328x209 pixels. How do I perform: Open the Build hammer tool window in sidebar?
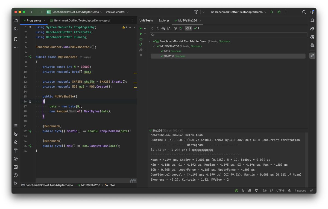tap(16, 151)
